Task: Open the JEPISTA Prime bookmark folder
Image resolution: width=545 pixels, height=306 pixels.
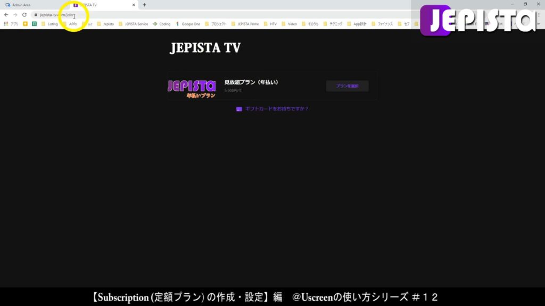Action: [245, 24]
